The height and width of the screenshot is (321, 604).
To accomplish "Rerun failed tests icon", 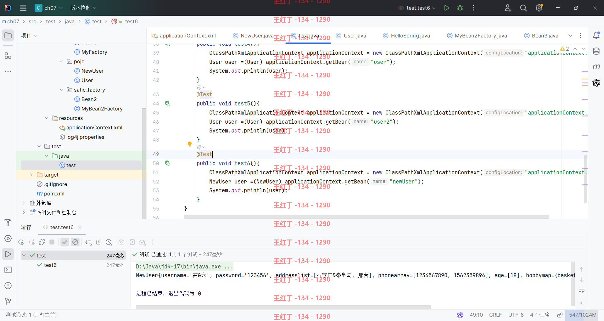I will point(32,242).
